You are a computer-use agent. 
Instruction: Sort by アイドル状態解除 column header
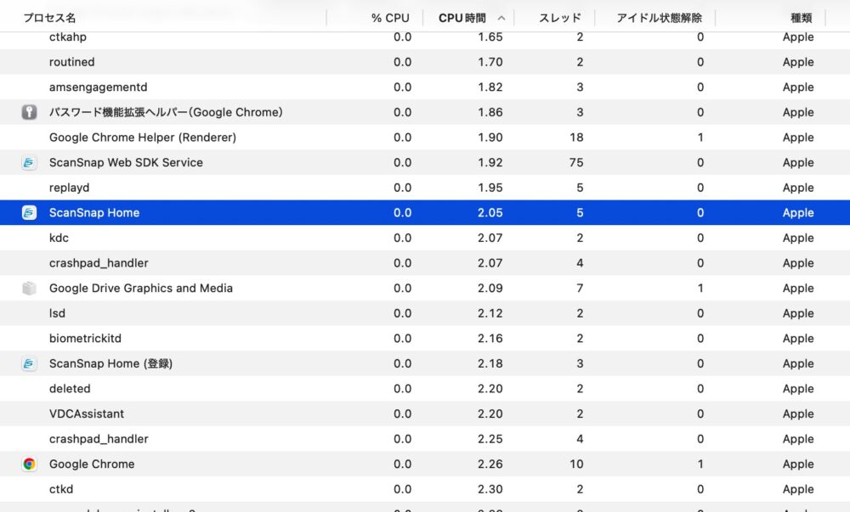[x=659, y=18]
